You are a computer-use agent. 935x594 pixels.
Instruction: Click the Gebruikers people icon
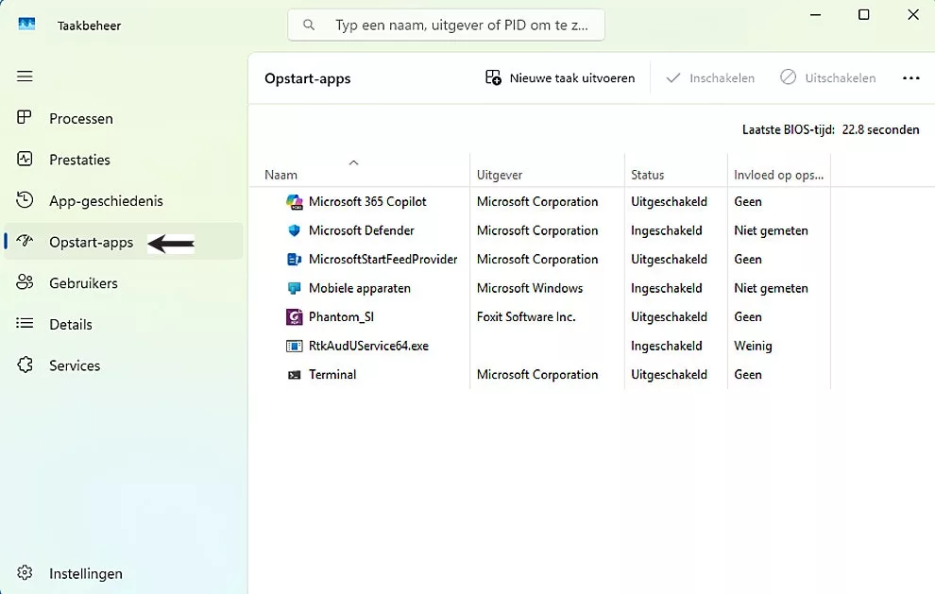[25, 282]
